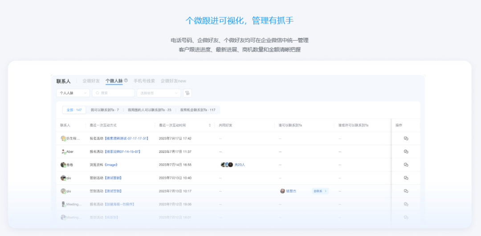Click chat action icon in 卷卷 row
This screenshot has width=481, height=236.
[406, 165]
